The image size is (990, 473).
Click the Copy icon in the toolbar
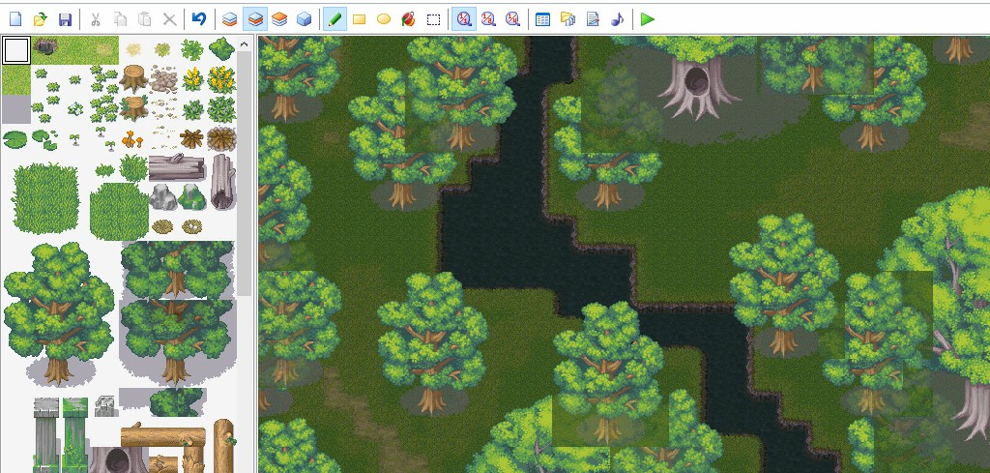point(120,19)
